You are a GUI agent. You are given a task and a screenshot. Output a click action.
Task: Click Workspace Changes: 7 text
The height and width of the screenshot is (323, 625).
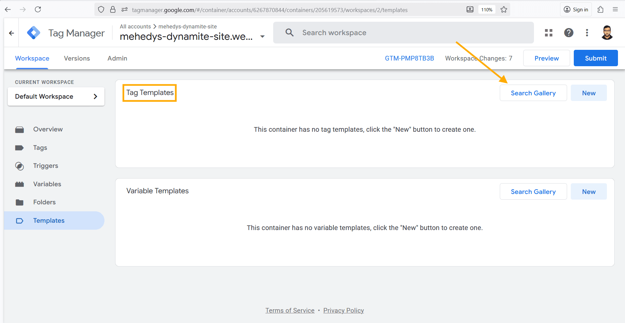479,58
